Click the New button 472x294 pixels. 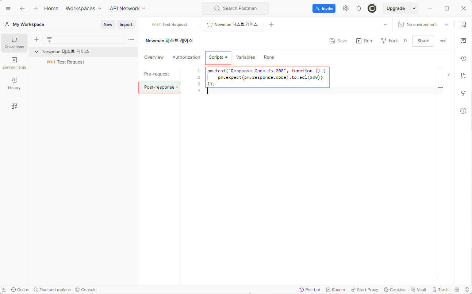pyautogui.click(x=108, y=24)
